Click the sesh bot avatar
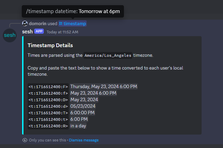The width and height of the screenshot is (223, 148). (x=10, y=35)
